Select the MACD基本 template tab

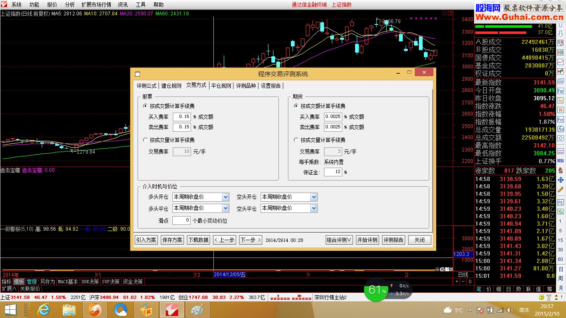(68, 282)
